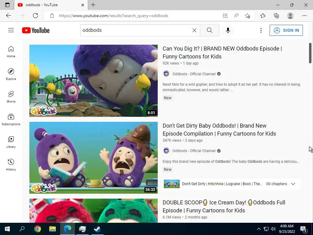Go to Home in the sidebar

pos(11,51)
